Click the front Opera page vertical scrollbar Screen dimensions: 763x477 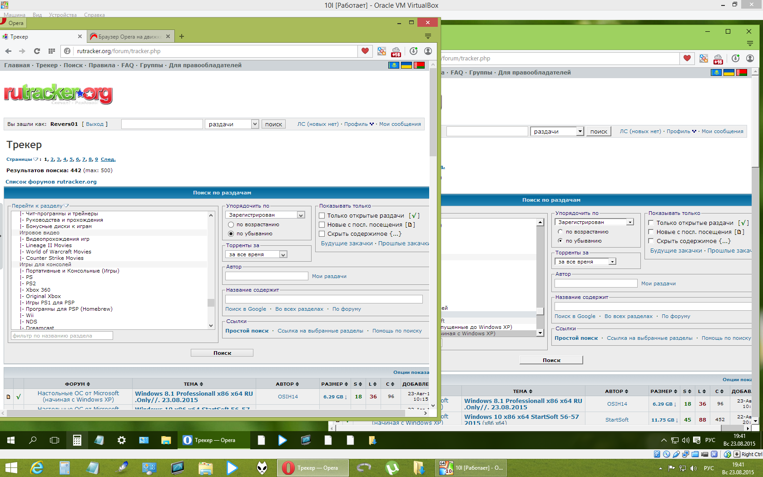[433, 113]
